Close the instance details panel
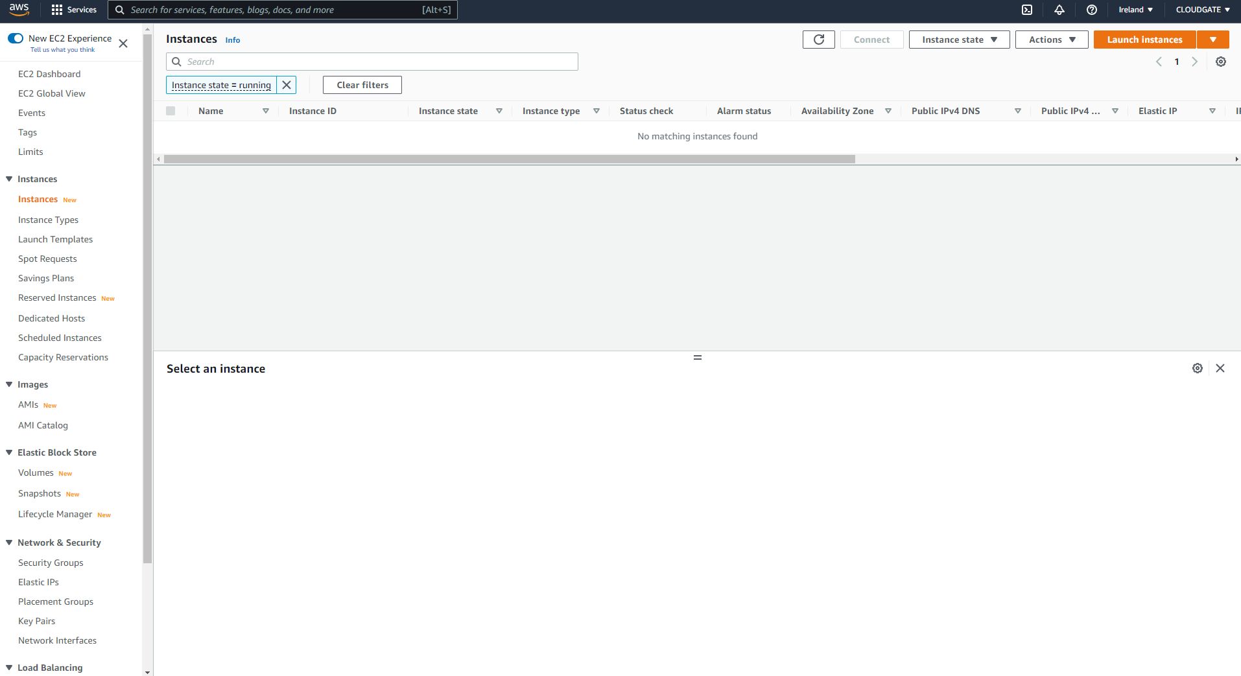The image size is (1241, 676). point(1220,368)
